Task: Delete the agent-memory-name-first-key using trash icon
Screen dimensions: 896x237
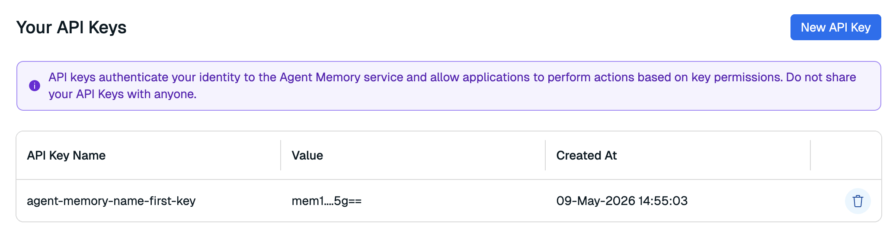Action: (858, 201)
